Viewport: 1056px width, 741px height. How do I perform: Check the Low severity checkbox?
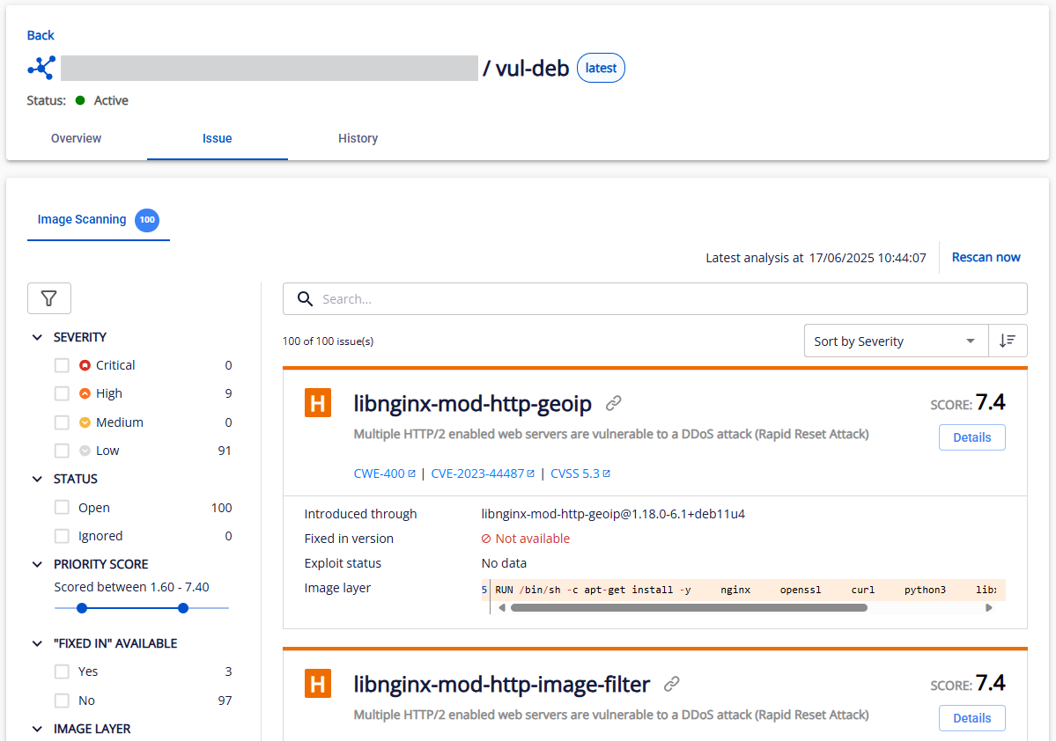[62, 451]
